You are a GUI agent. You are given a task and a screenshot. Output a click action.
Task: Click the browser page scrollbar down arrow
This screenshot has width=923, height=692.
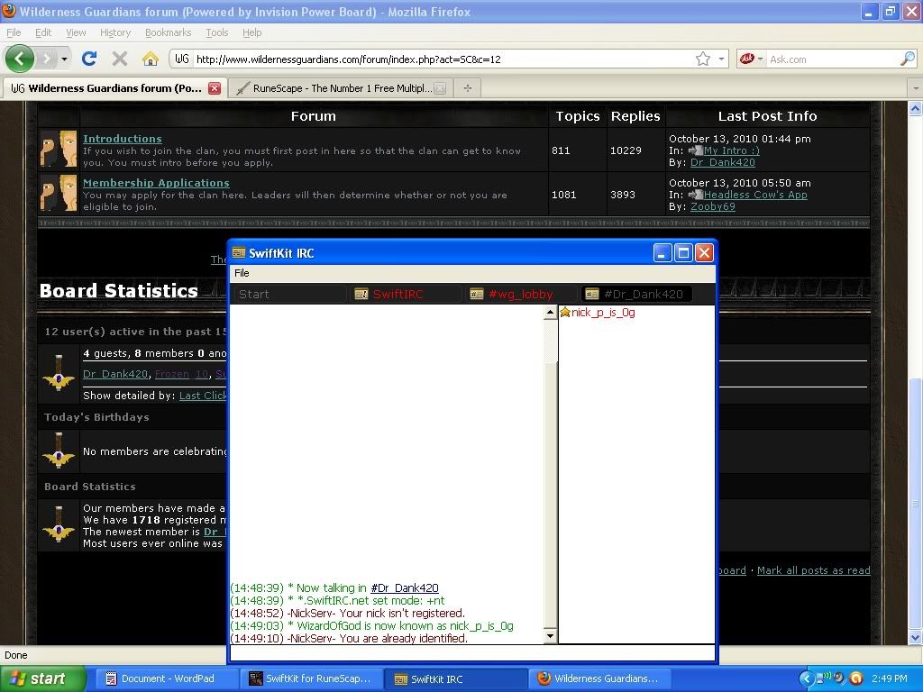pos(916,637)
